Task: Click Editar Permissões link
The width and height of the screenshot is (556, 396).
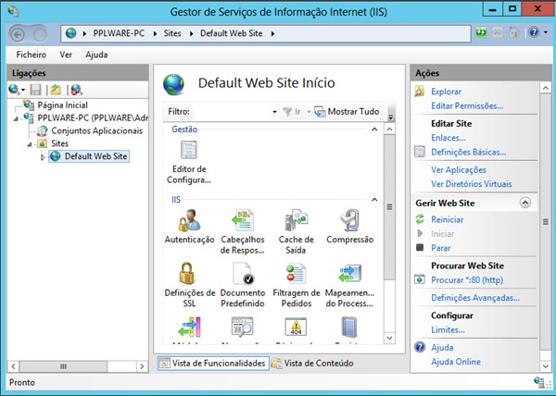Action: (x=467, y=105)
